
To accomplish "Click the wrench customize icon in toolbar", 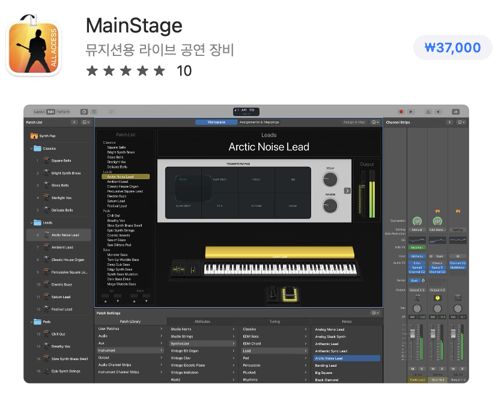I will pyautogui.click(x=111, y=112).
